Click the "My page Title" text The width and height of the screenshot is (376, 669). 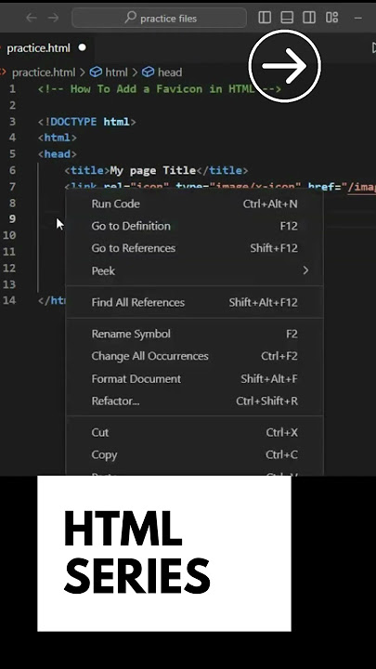[153, 170]
